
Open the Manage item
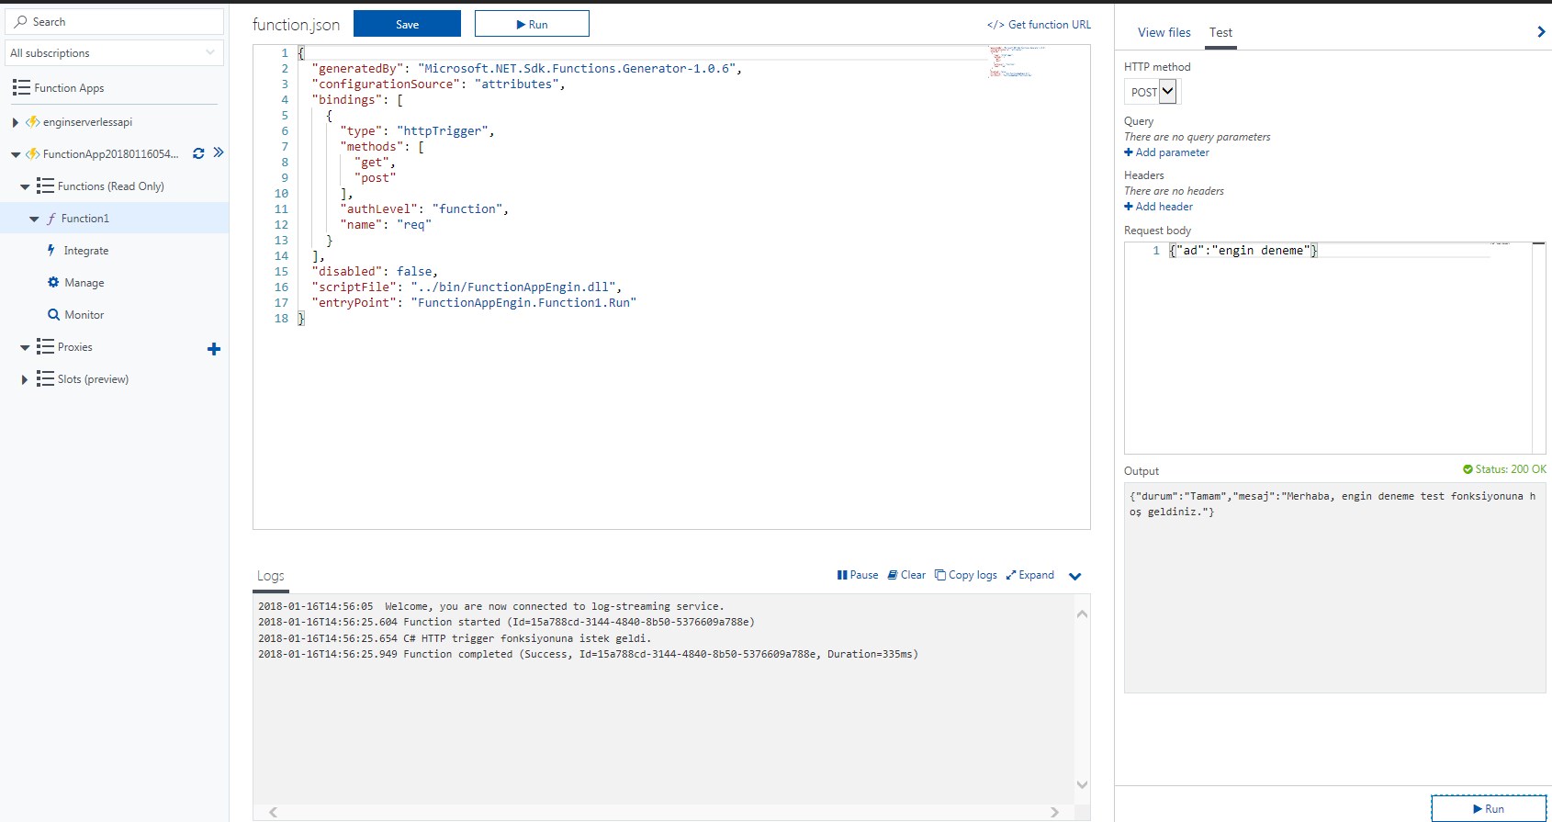click(84, 282)
